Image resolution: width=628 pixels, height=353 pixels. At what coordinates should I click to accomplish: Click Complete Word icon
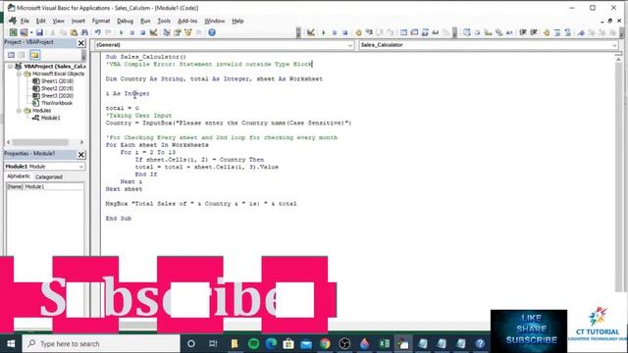pyautogui.click(x=509, y=32)
